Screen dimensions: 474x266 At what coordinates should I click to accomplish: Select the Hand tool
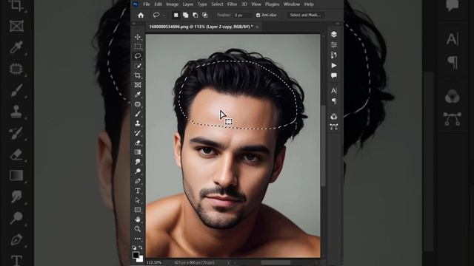138,219
